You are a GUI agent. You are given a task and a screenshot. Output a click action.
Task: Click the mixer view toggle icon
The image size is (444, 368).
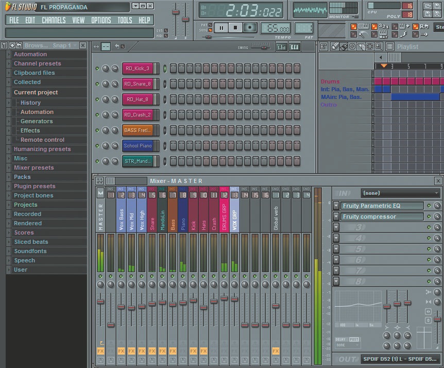pos(99,181)
